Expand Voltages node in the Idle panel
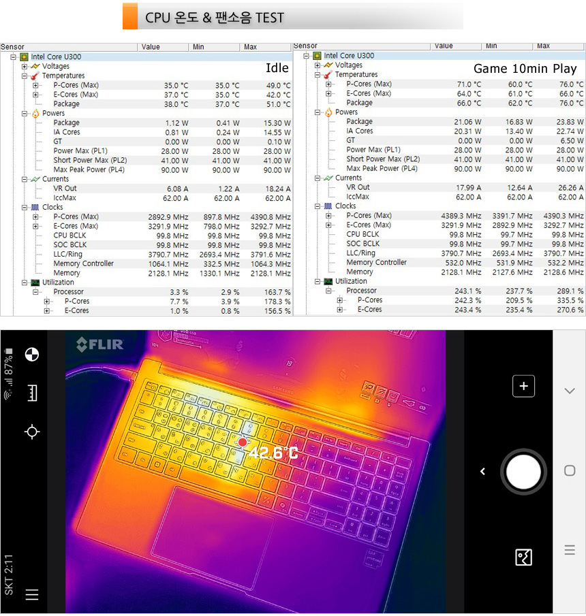Image resolution: width=586 pixels, height=616 pixels. pyautogui.click(x=25, y=67)
